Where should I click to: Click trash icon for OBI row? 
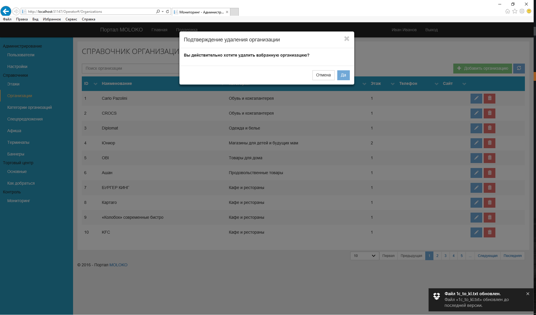[x=490, y=158]
